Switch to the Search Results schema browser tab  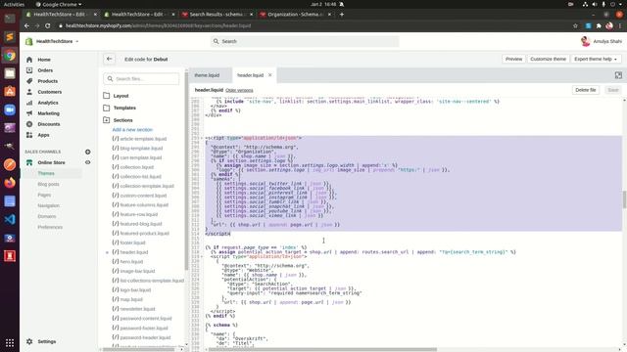216,14
